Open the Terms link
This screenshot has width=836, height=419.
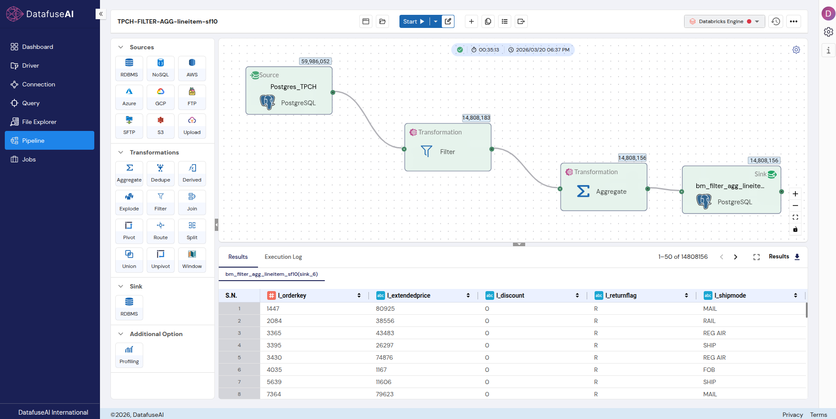click(x=819, y=415)
